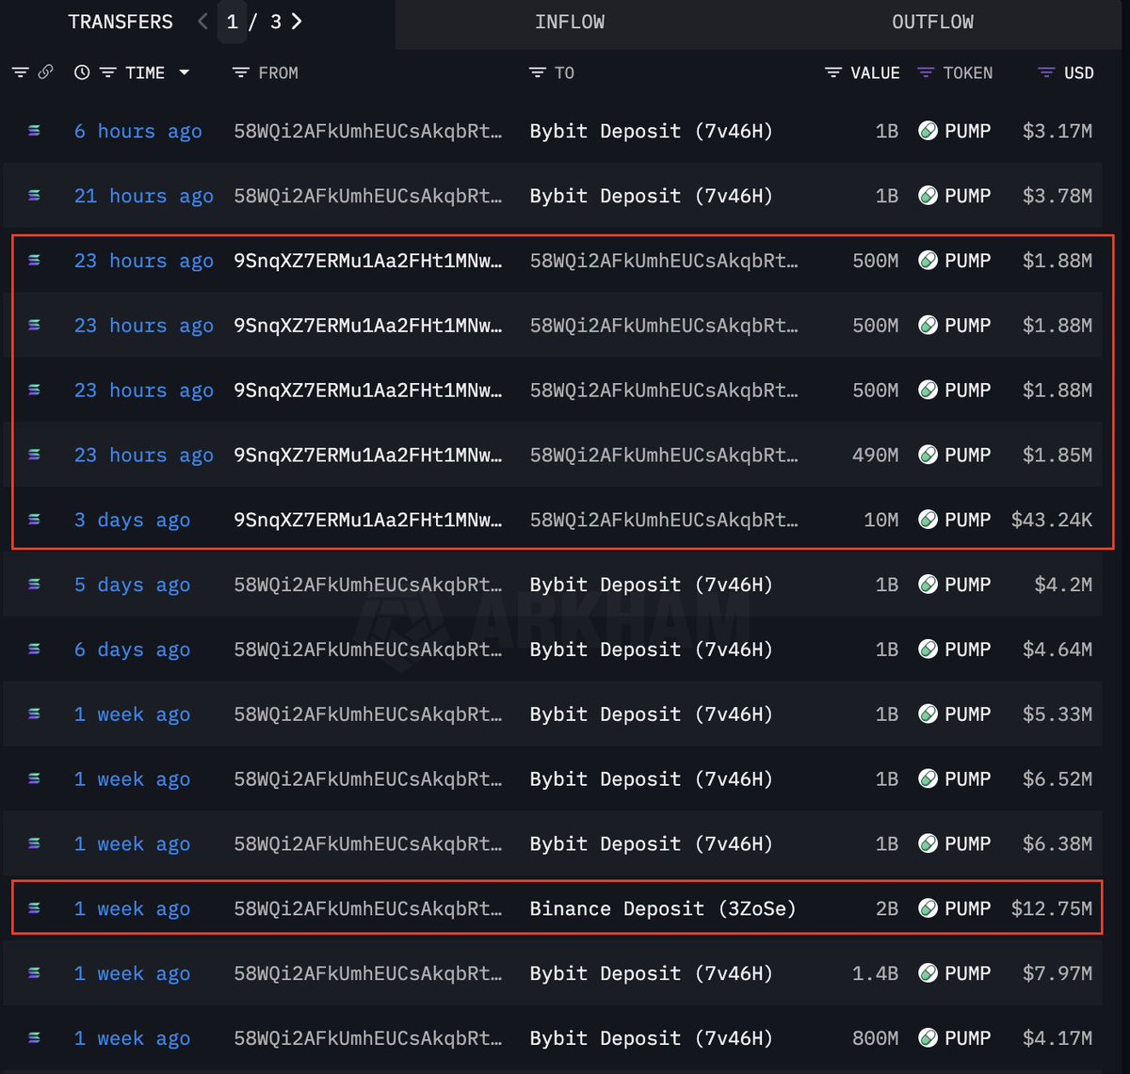This screenshot has height=1074, width=1130.
Task: Open the '6 hours ago' transaction link
Action: (x=138, y=131)
